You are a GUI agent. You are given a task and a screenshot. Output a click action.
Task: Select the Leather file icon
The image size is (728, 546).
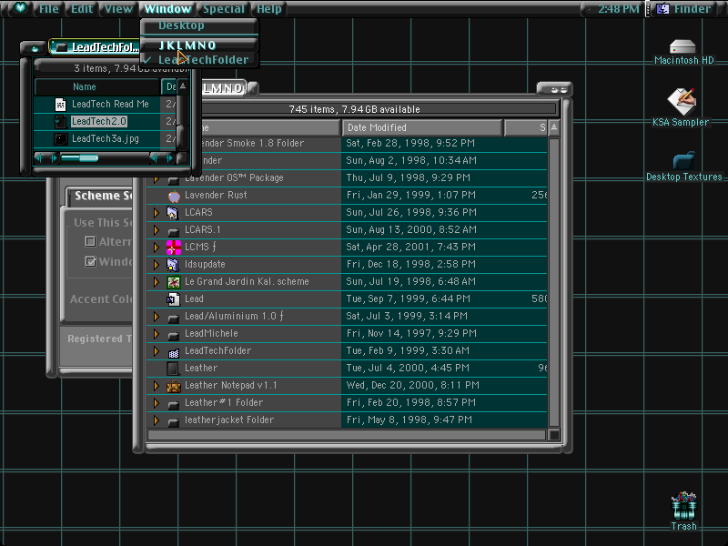pyautogui.click(x=173, y=369)
